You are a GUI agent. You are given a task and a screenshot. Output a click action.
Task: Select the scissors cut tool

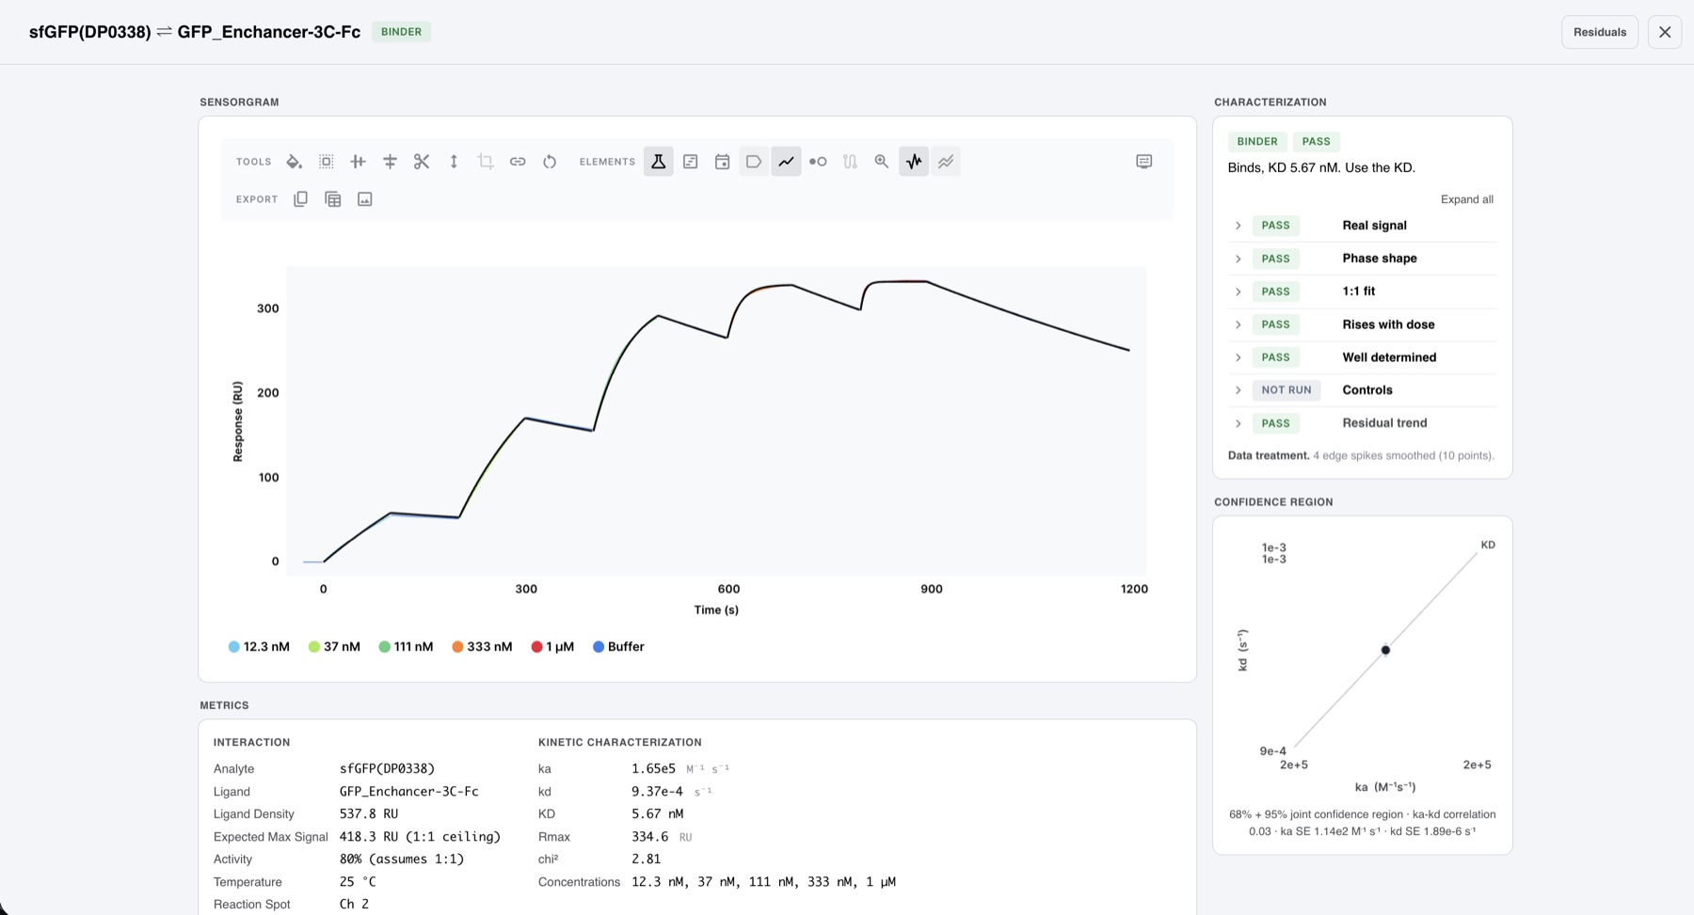[422, 162]
